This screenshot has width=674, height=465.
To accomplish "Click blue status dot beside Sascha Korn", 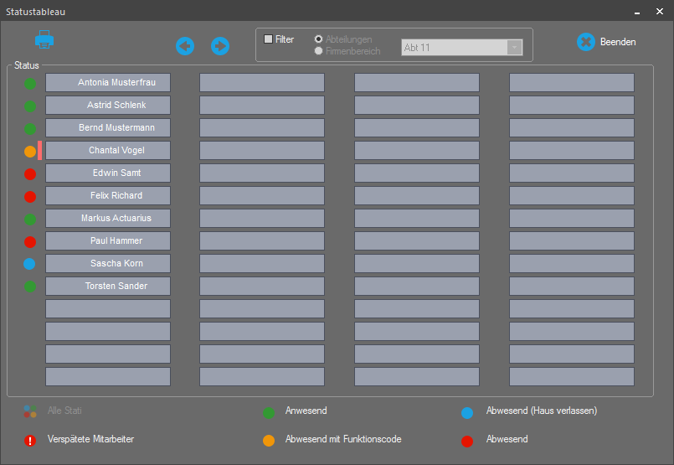I will click(30, 264).
